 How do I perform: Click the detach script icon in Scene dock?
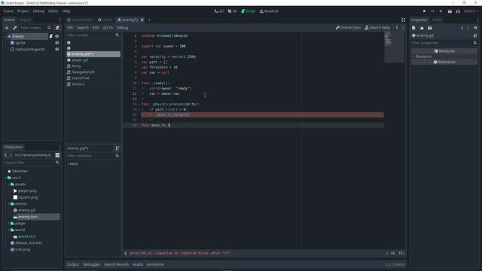pos(57,28)
